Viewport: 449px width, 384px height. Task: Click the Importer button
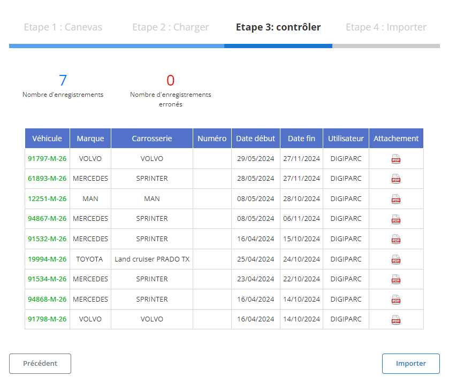(410, 363)
